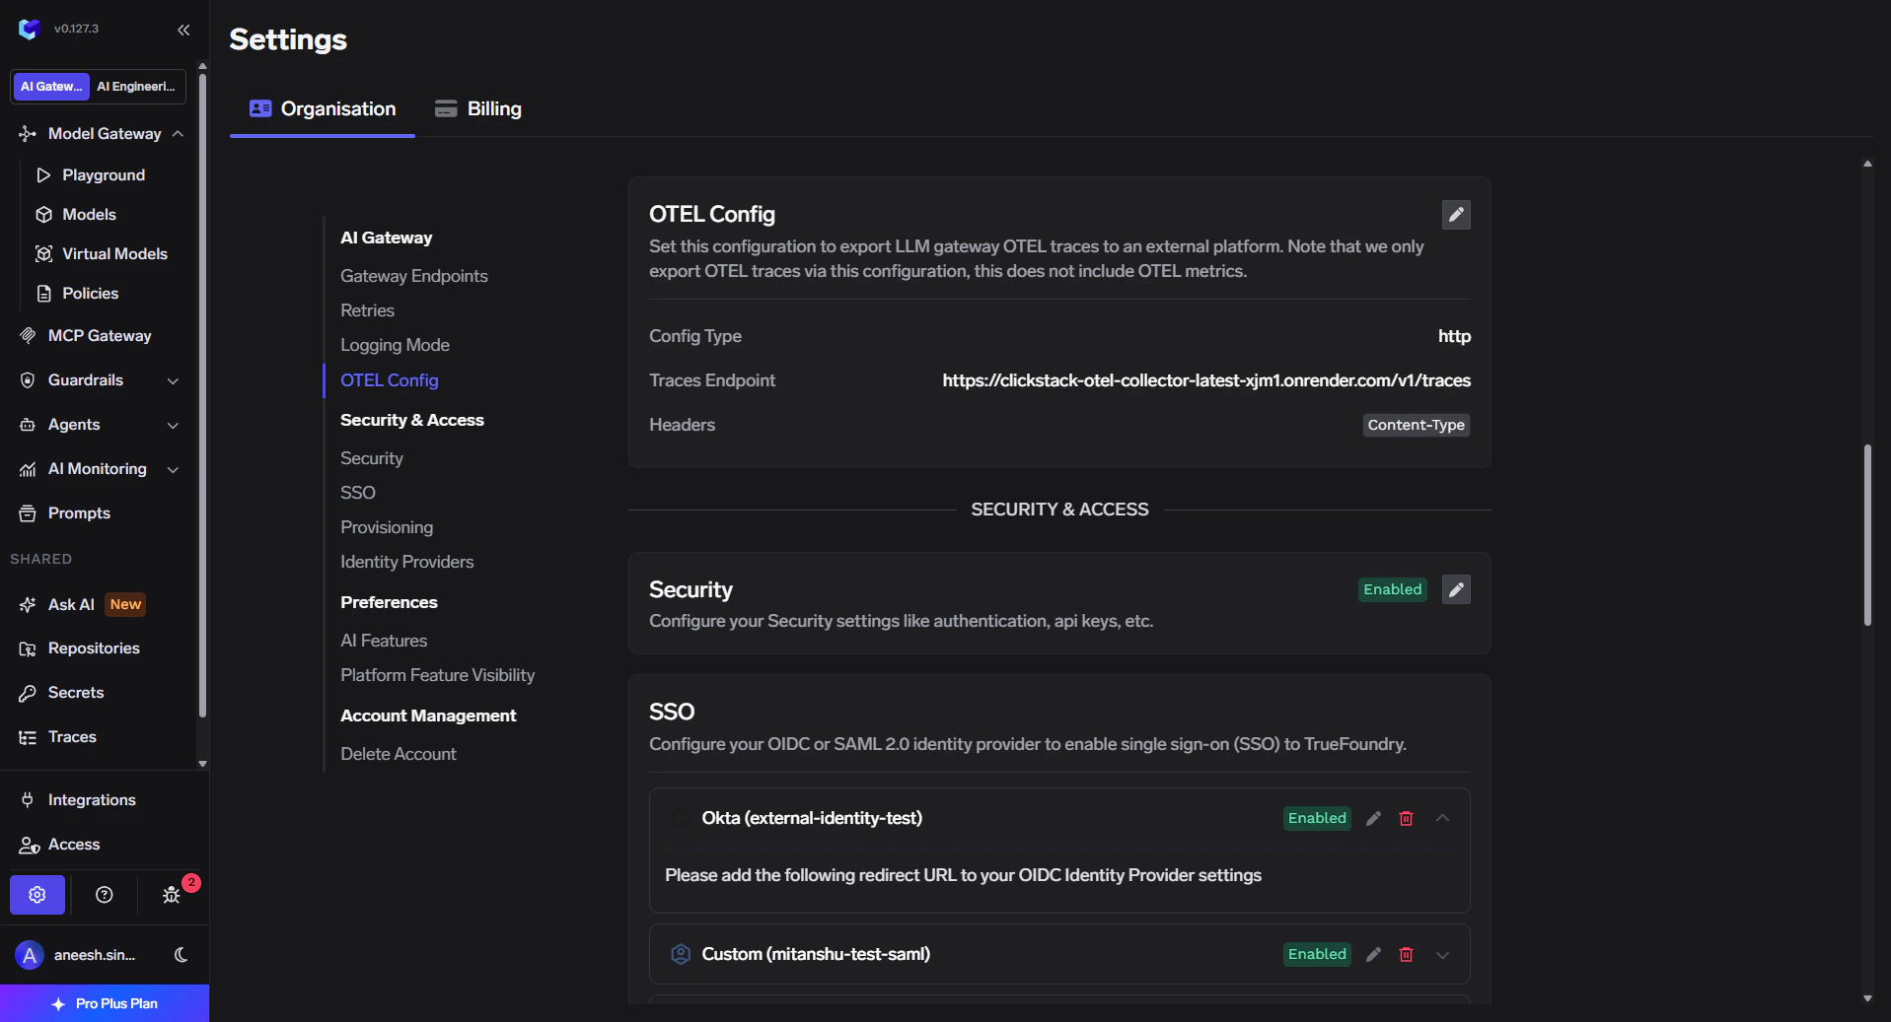Image resolution: width=1891 pixels, height=1022 pixels.
Task: Open Ask AI assistant
Action: click(71, 604)
